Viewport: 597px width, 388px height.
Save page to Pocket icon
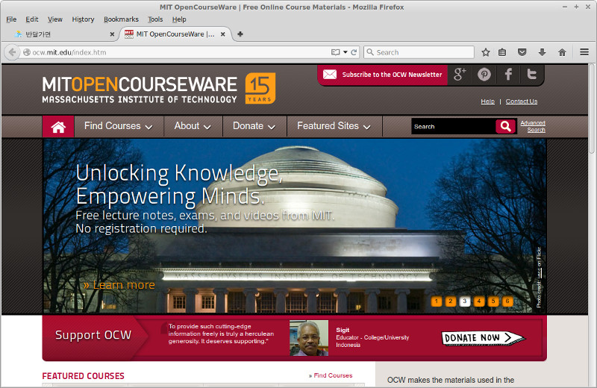tap(522, 52)
